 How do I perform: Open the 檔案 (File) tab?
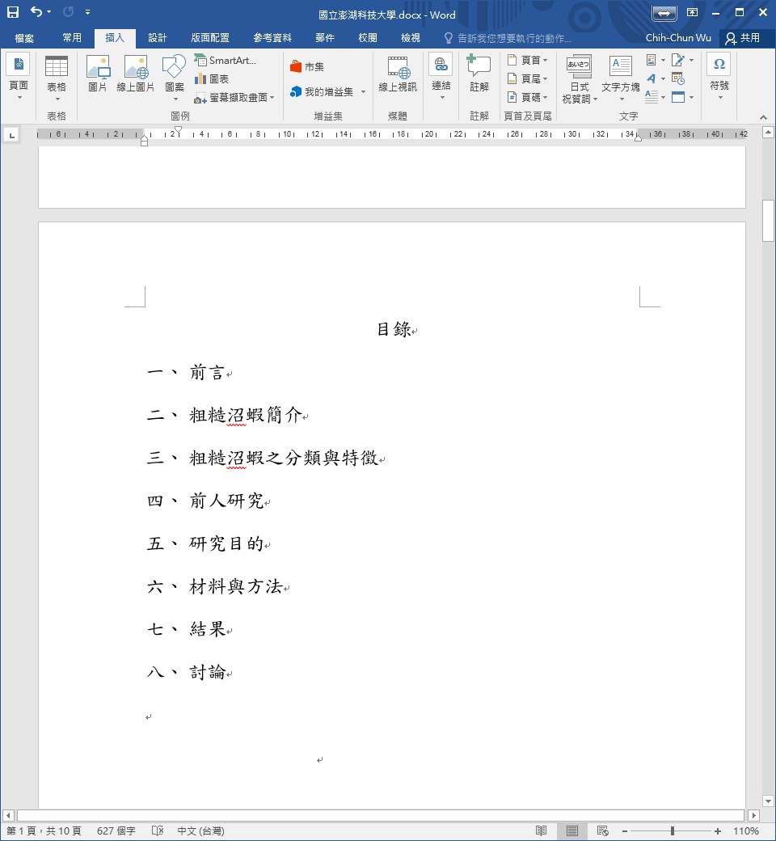coord(24,37)
